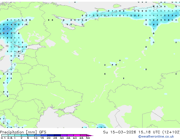Click the 0.5–1 mm legend swatch
This screenshot has height=139, width=180.
(11, 135)
